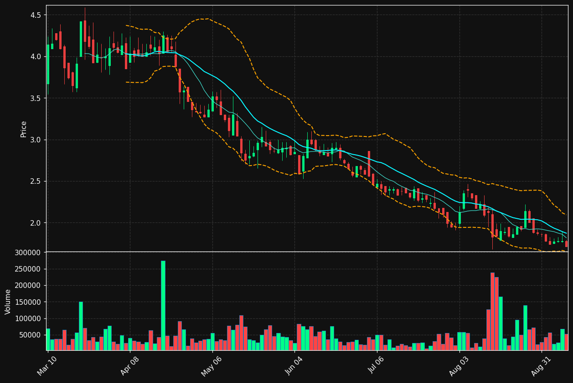Pick the "Aug 31" date label
573x383 pixels.
[x=541, y=366]
